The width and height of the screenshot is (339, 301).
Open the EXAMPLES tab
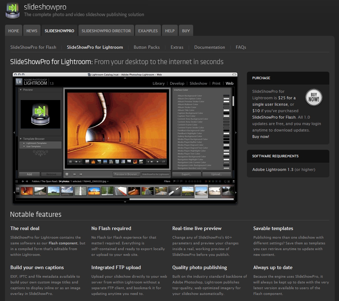coord(148,31)
